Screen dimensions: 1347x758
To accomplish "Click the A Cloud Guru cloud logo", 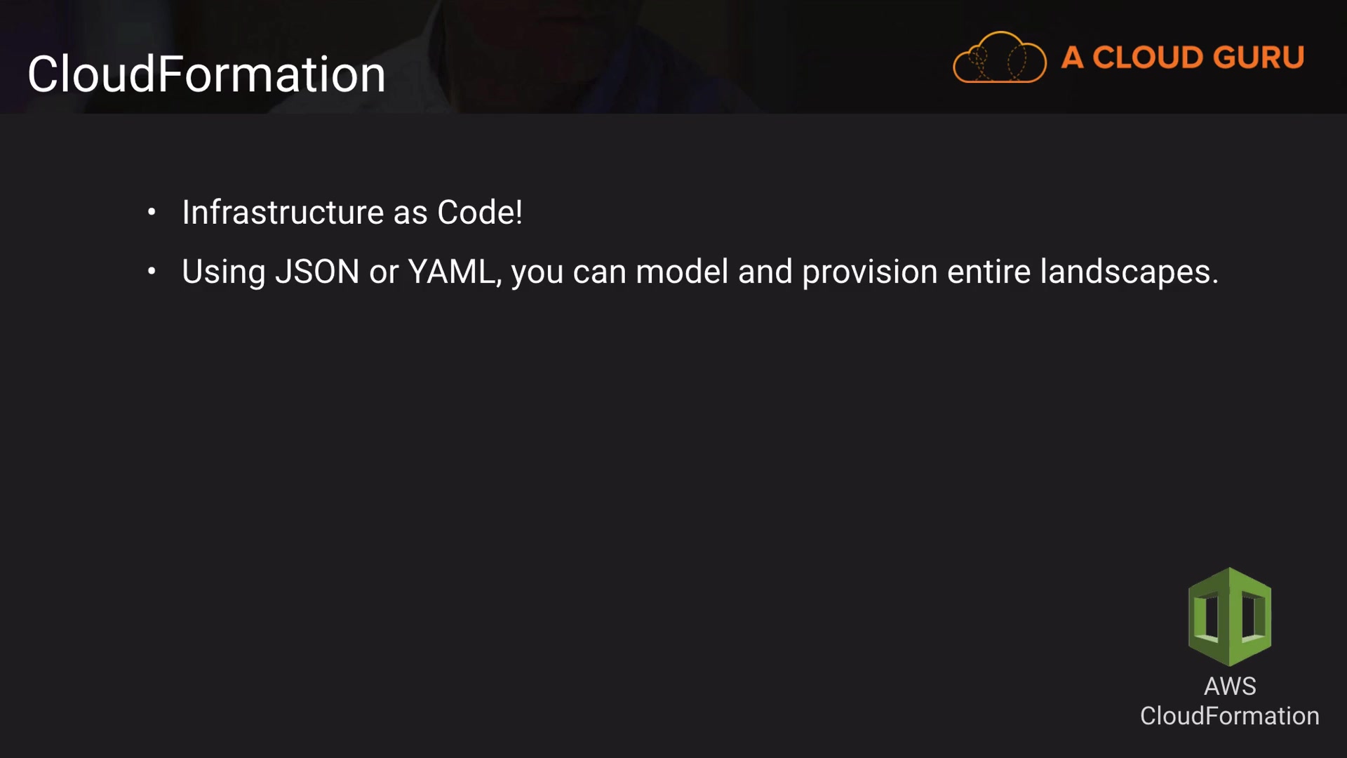I will tap(999, 58).
